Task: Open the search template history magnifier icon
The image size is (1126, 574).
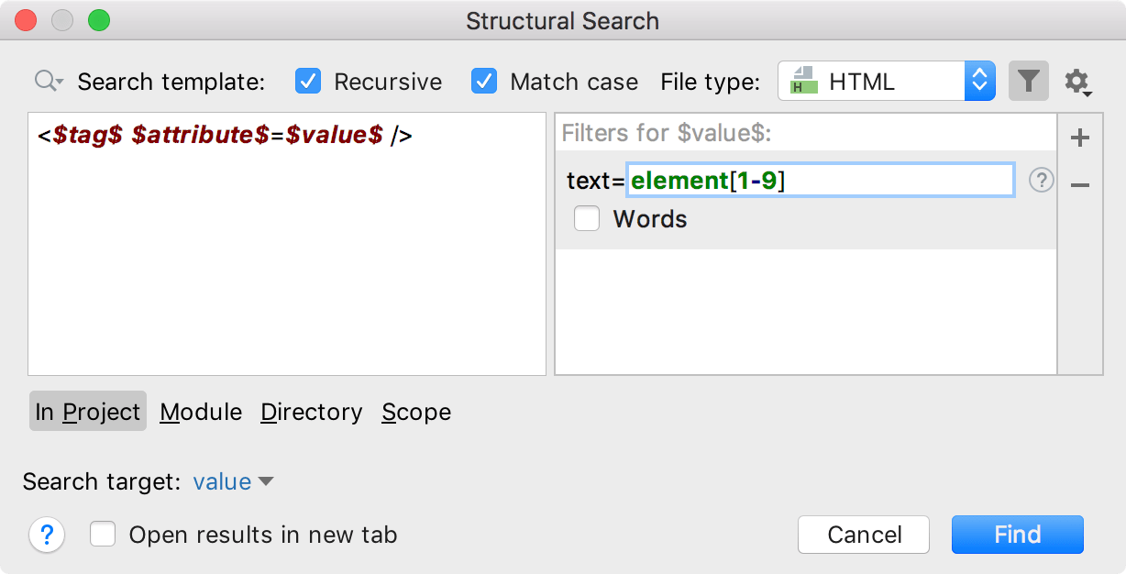Action: coord(45,81)
